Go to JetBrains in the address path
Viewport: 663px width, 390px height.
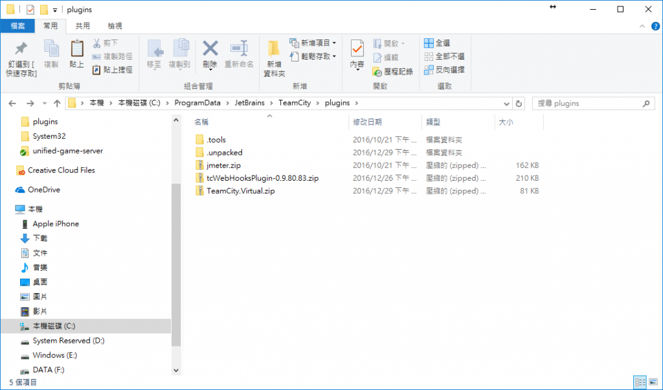(x=249, y=103)
